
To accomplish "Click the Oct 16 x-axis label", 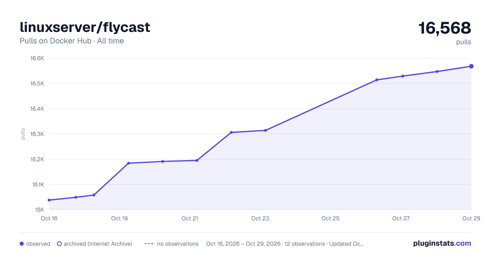I will tap(49, 218).
